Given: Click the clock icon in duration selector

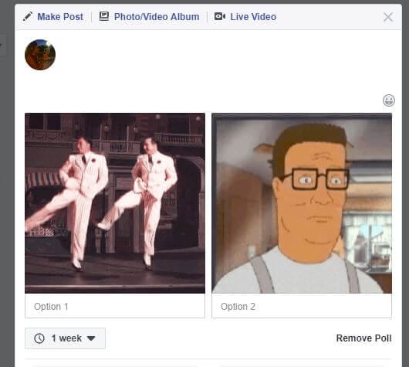Looking at the screenshot, I should point(39,338).
